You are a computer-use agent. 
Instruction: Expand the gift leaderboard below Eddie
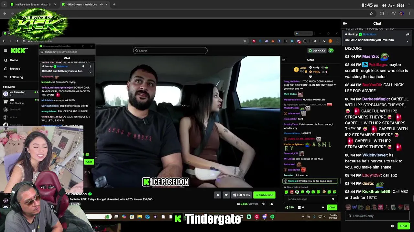tap(310, 77)
